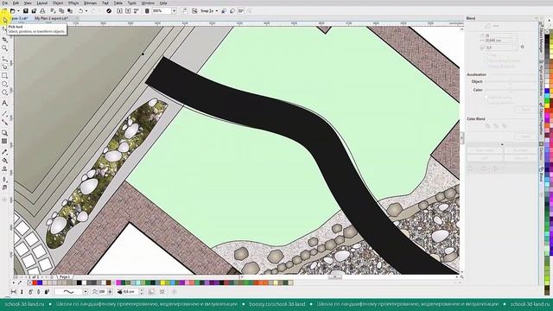Select the Polygon tool in the toolbox
This screenshot has width=553, height=311.
pyautogui.click(x=4, y=92)
